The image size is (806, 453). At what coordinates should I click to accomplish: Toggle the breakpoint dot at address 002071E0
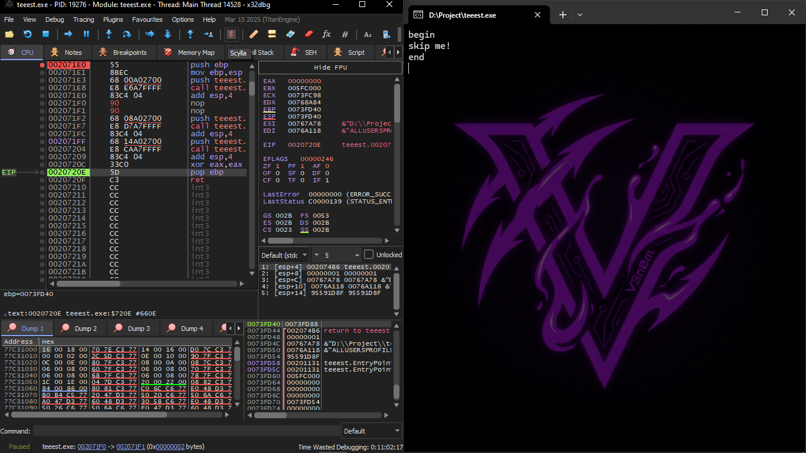coord(42,65)
